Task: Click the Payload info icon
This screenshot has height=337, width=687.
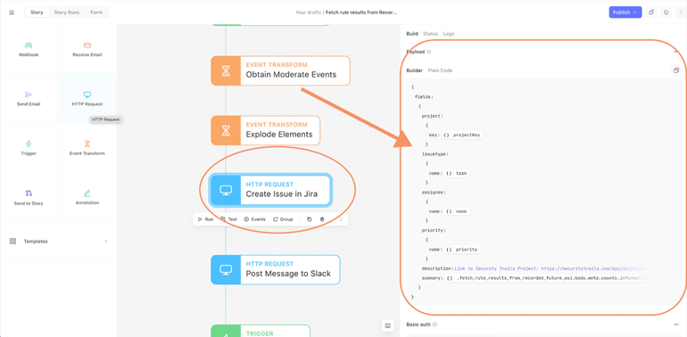Action: 429,52
